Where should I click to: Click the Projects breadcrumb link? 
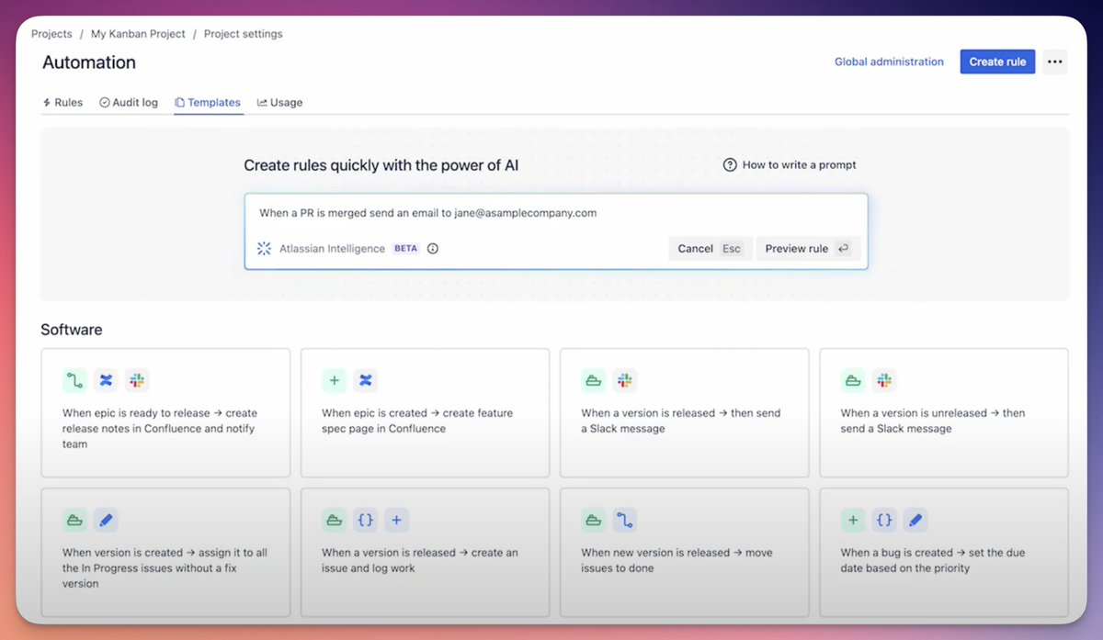(51, 34)
